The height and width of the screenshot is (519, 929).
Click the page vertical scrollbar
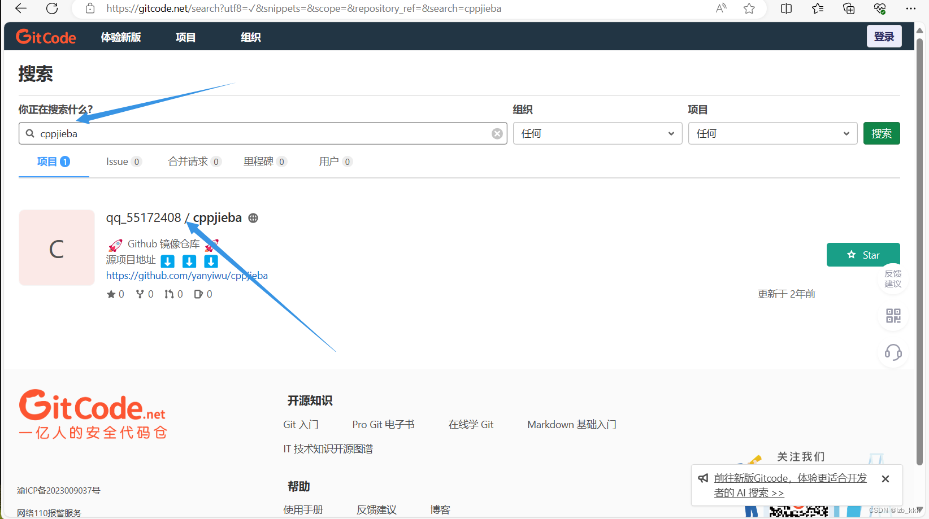pyautogui.click(x=920, y=251)
